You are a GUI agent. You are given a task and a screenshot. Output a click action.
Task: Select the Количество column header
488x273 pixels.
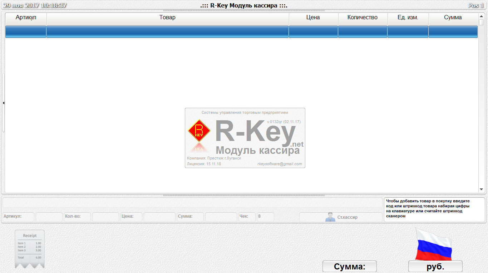click(363, 17)
